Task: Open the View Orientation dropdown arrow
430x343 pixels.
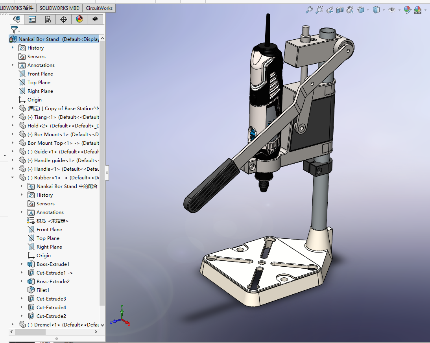Action: point(368,10)
